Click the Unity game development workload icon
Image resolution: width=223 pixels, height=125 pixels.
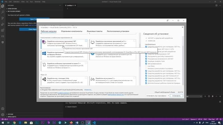pos(44,80)
